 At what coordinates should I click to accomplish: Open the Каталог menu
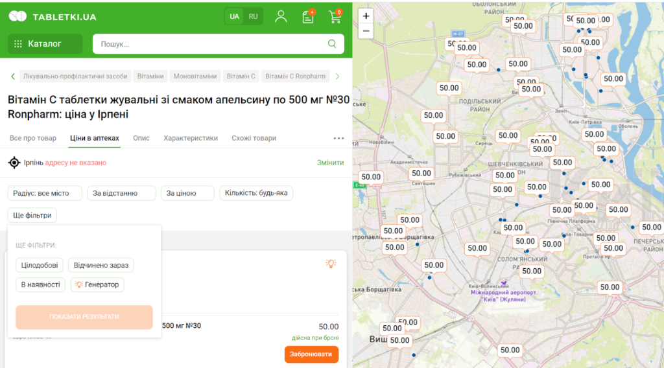(45, 44)
